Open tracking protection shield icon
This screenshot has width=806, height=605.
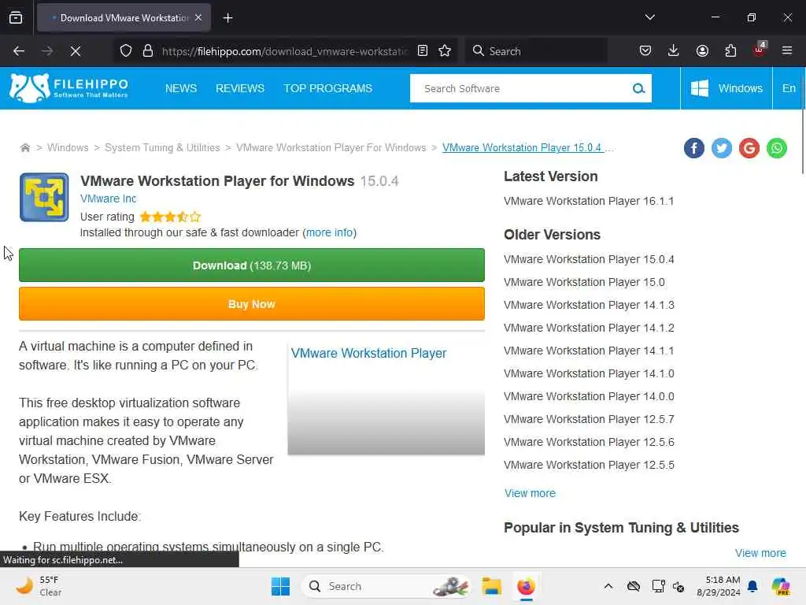coord(126,51)
